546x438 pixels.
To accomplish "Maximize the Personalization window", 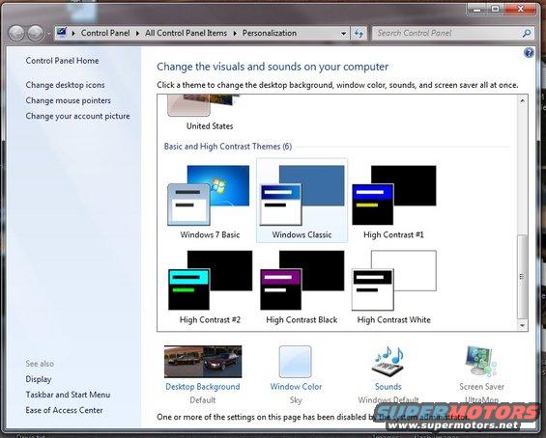I will 496,10.
